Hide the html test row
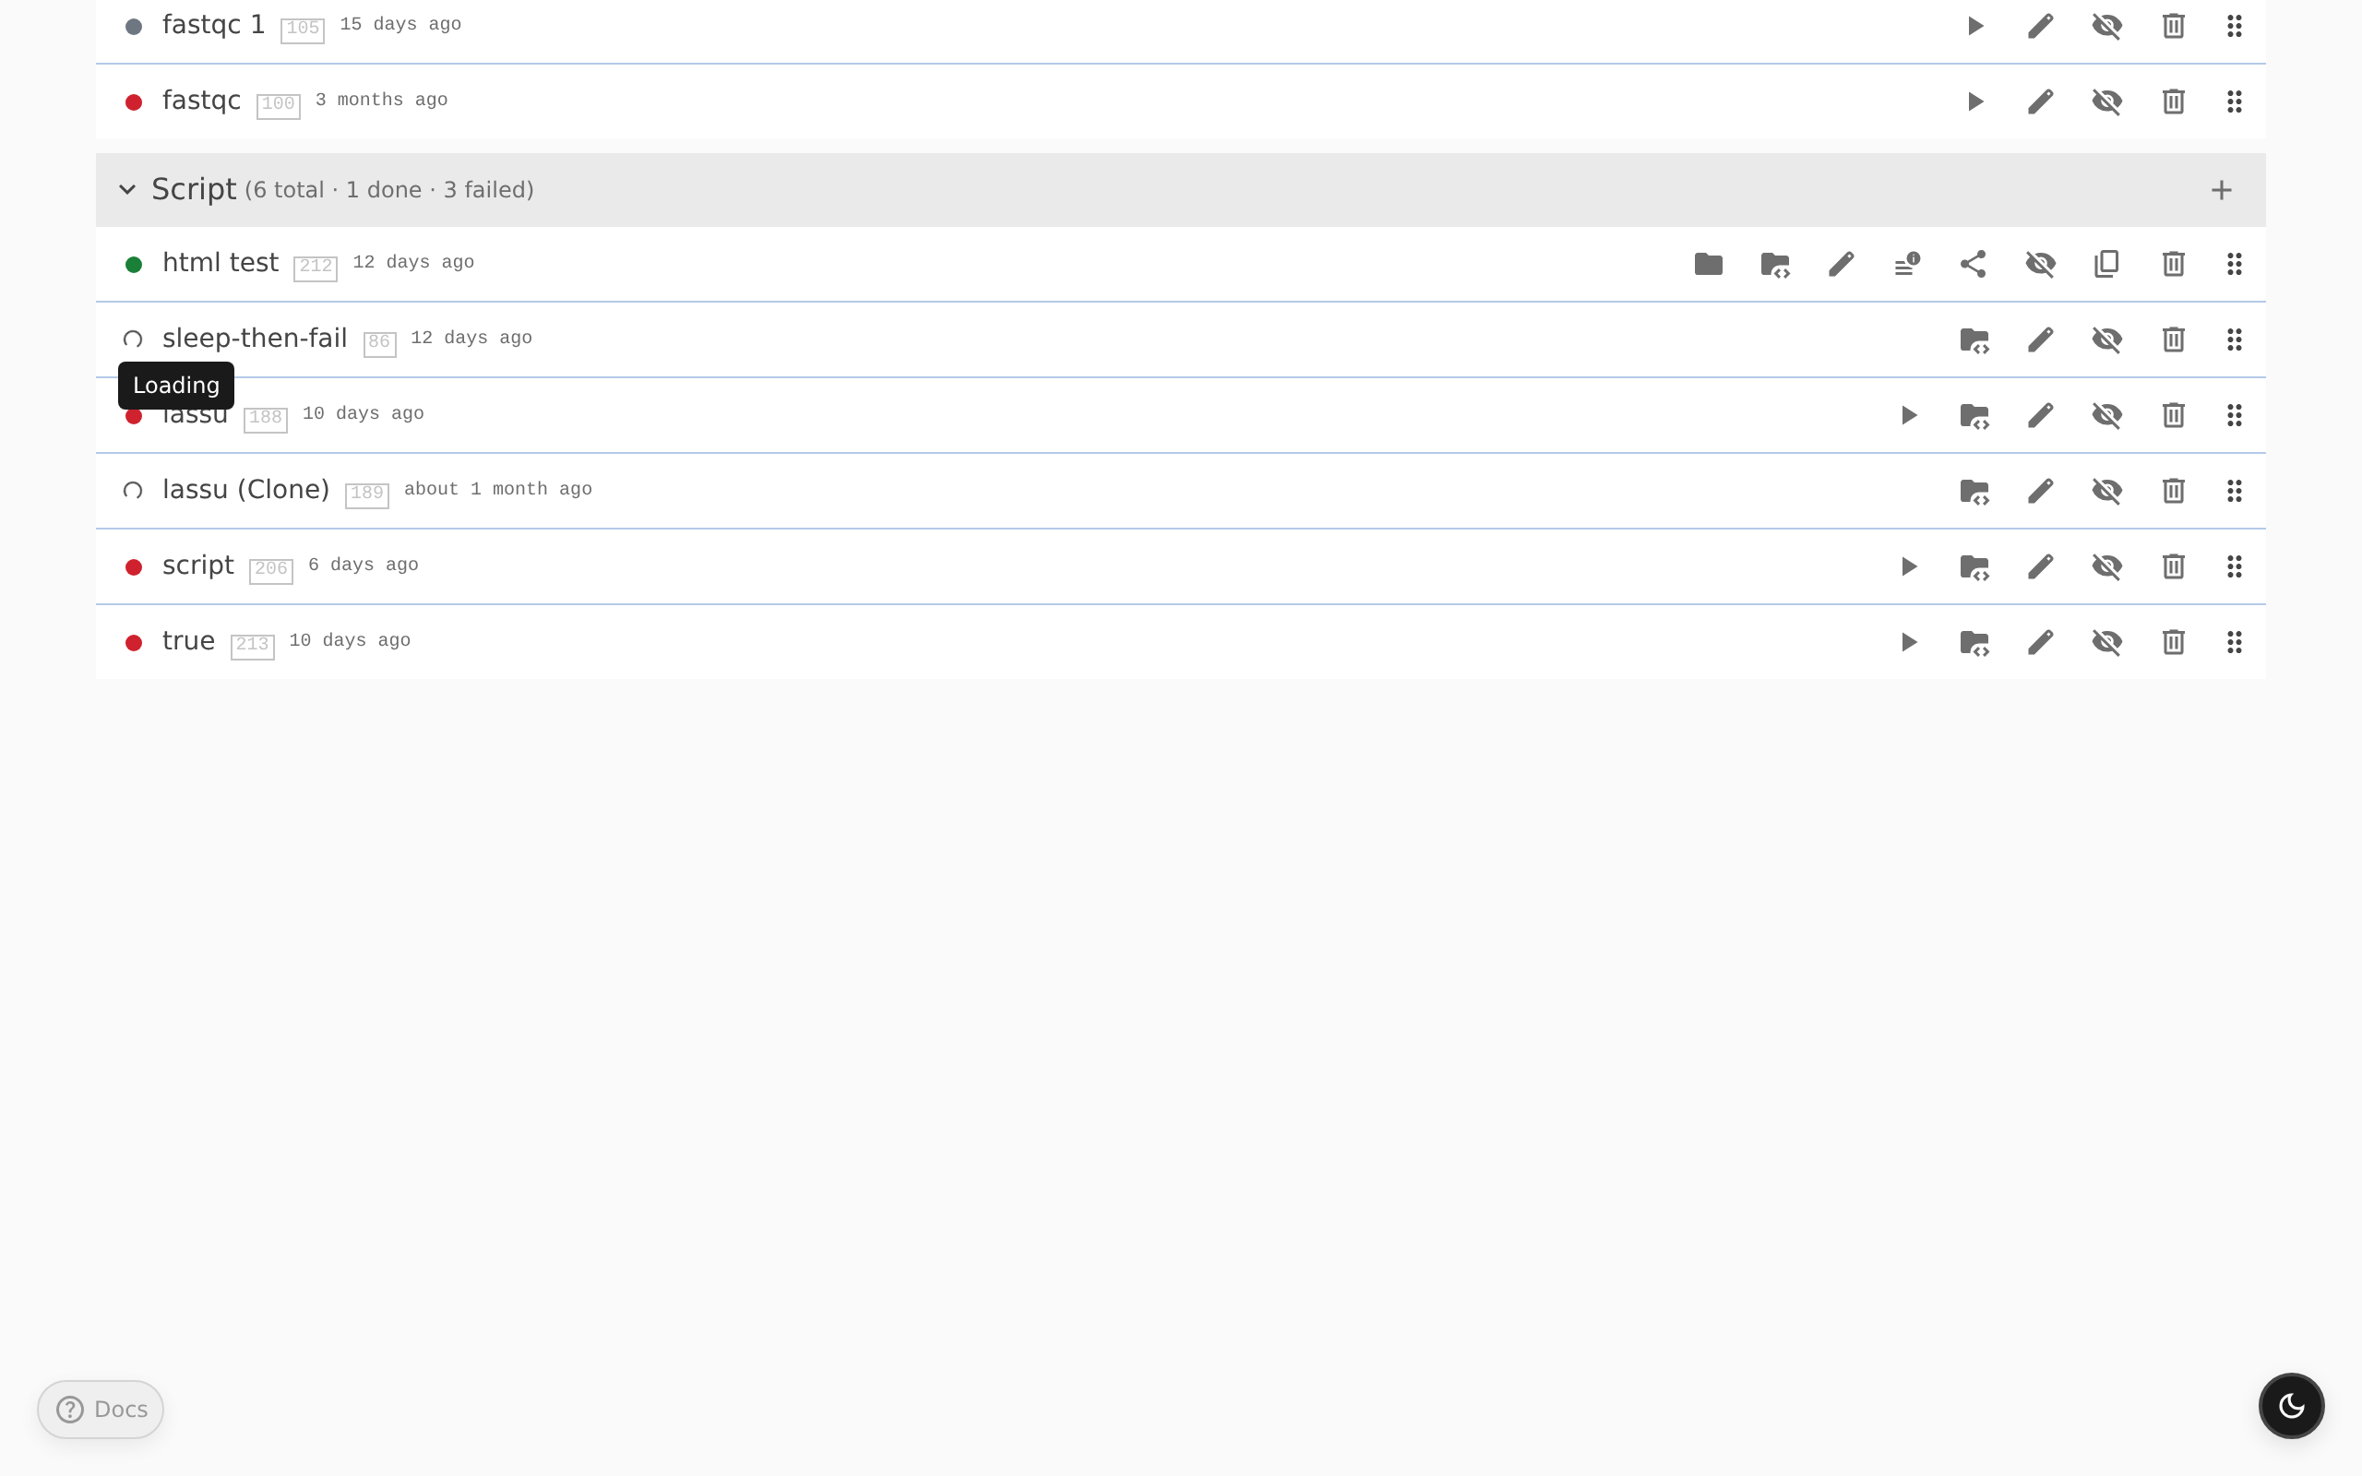 click(x=2041, y=265)
